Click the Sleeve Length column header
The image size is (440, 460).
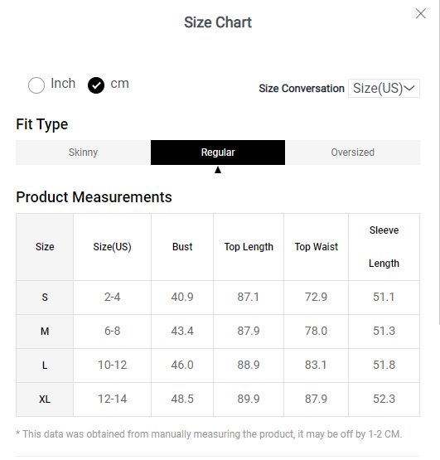[384, 247]
